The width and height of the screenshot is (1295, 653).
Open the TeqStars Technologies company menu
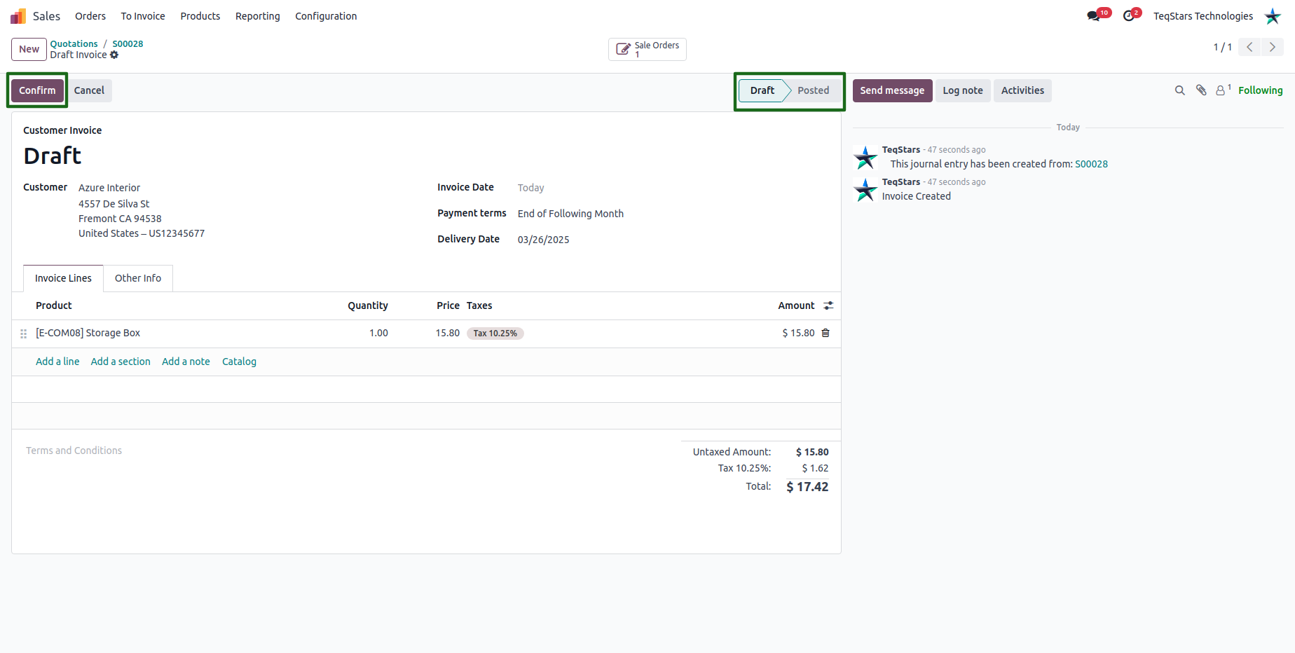tap(1202, 16)
